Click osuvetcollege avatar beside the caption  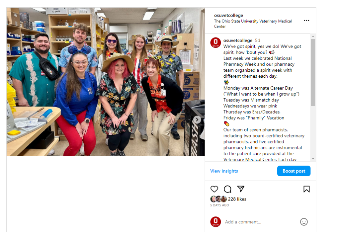tap(215, 42)
